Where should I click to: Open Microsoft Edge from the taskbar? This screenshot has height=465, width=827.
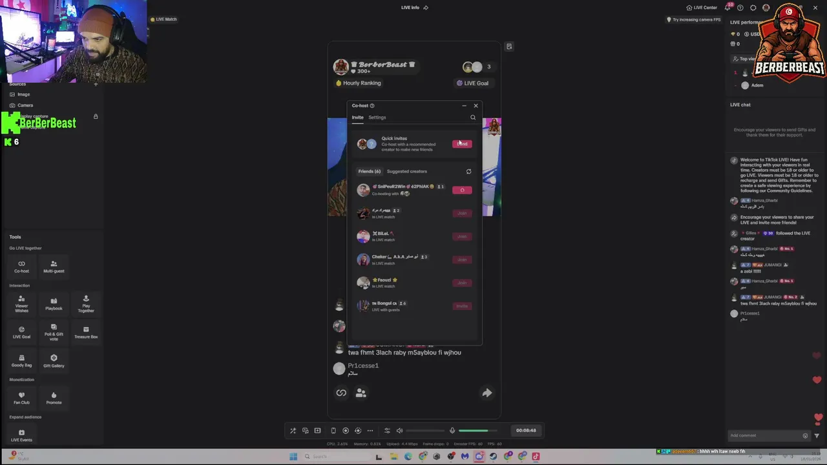pyautogui.click(x=408, y=457)
